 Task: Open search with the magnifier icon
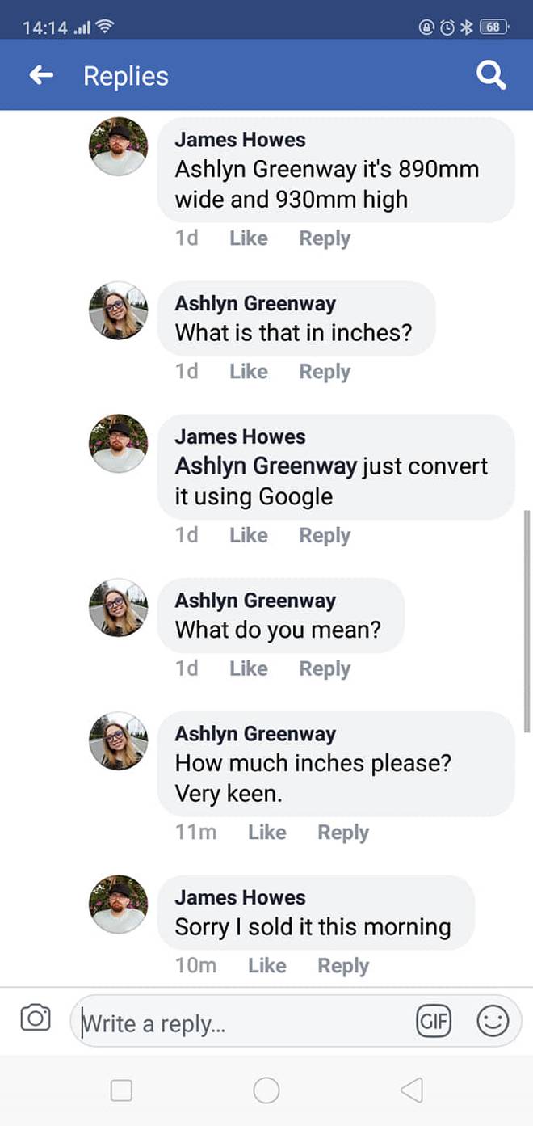click(491, 76)
